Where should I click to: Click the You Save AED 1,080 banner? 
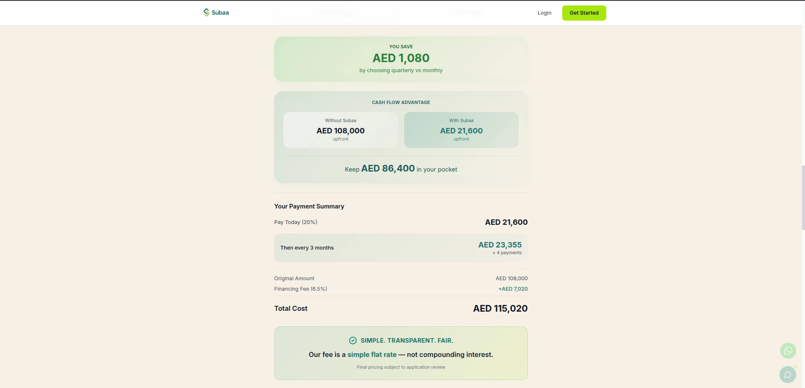(x=401, y=59)
